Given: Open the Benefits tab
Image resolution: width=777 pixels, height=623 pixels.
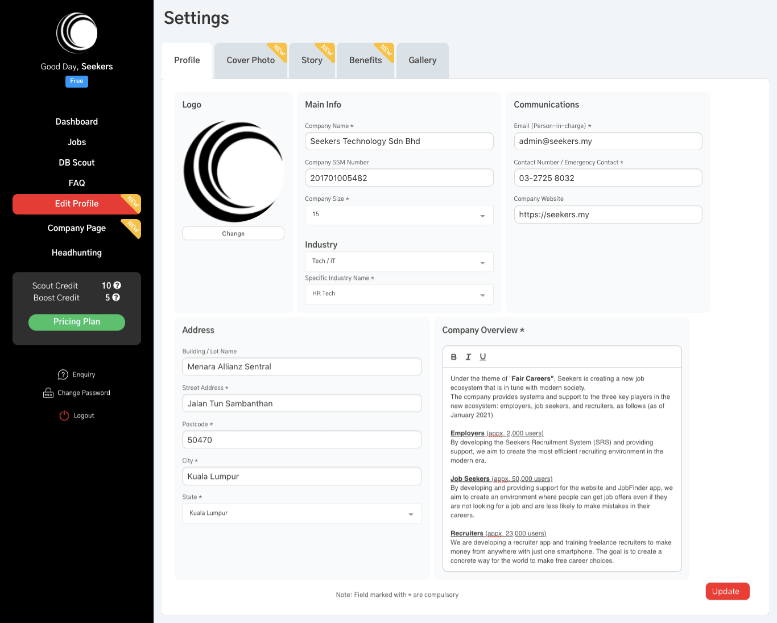Looking at the screenshot, I should [365, 60].
